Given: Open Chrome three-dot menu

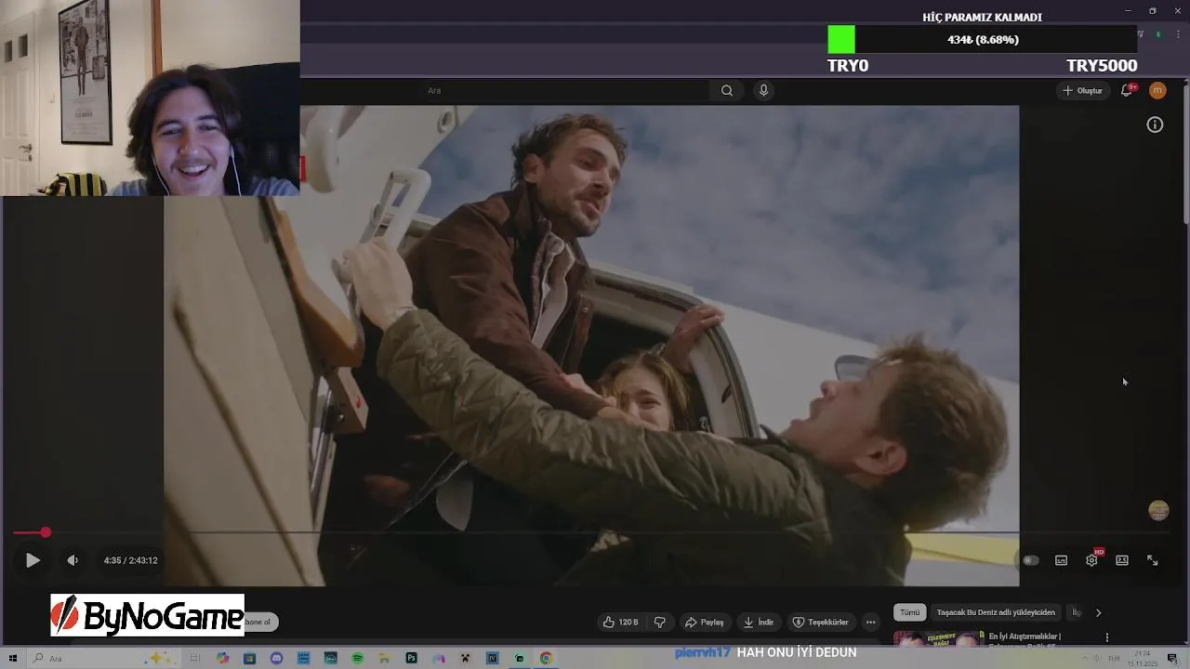Looking at the screenshot, I should point(1178,34).
